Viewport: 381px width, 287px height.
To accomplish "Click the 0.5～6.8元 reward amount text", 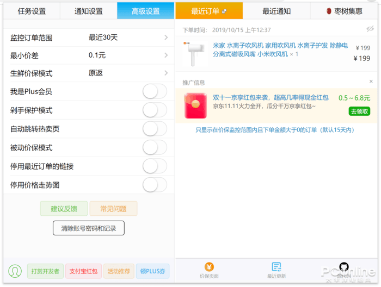I will click(x=354, y=98).
